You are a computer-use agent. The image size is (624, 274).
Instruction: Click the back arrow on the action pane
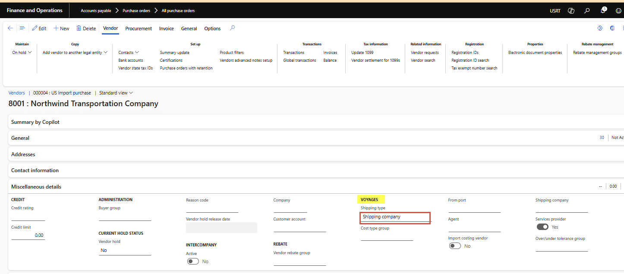(x=10, y=28)
